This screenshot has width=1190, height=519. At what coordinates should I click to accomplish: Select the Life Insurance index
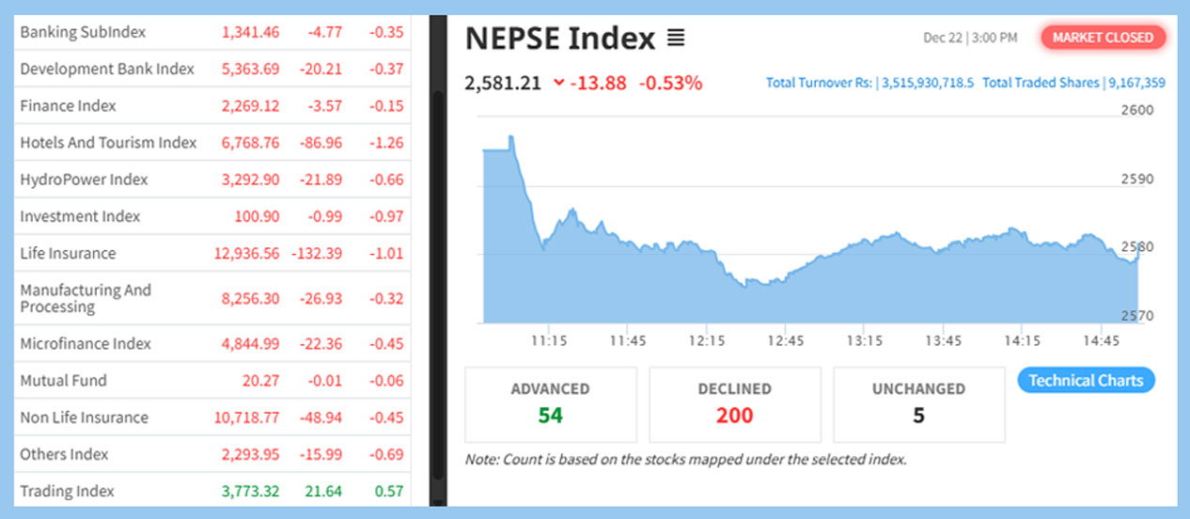point(68,253)
